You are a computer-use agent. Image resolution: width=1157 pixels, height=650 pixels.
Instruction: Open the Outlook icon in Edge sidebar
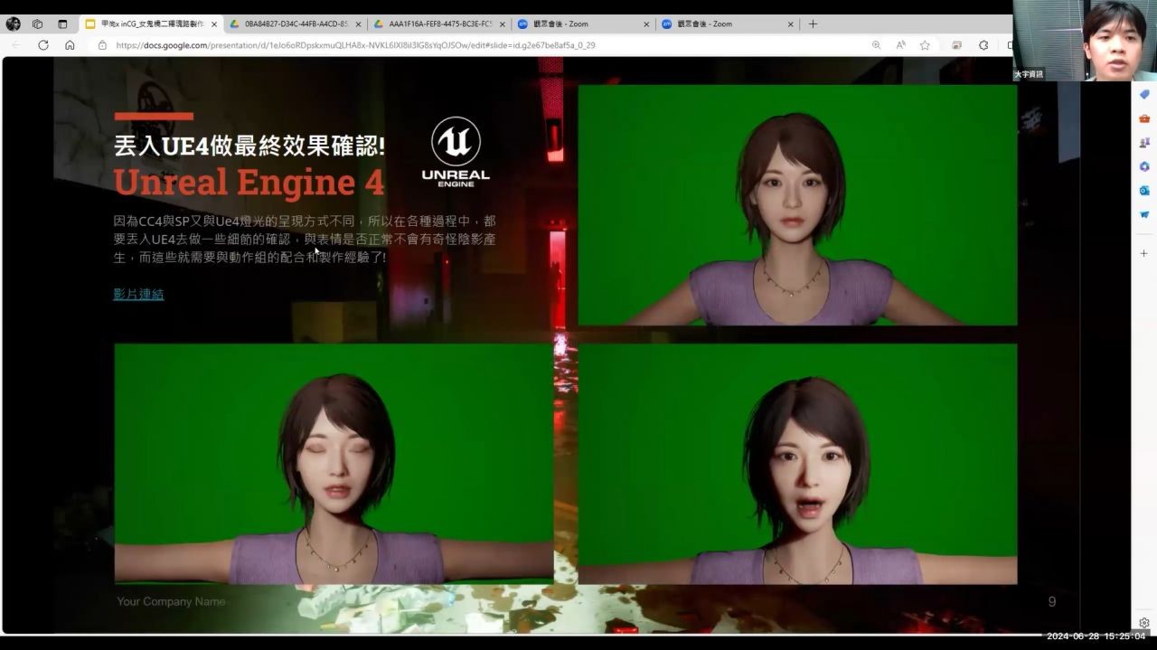pyautogui.click(x=1143, y=191)
